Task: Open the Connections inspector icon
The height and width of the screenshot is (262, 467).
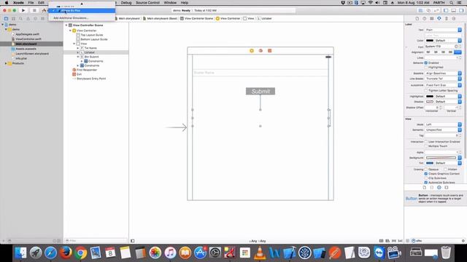Action: [x=454, y=18]
